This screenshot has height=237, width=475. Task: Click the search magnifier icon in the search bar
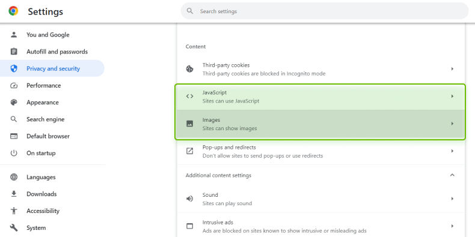pyautogui.click(x=190, y=11)
